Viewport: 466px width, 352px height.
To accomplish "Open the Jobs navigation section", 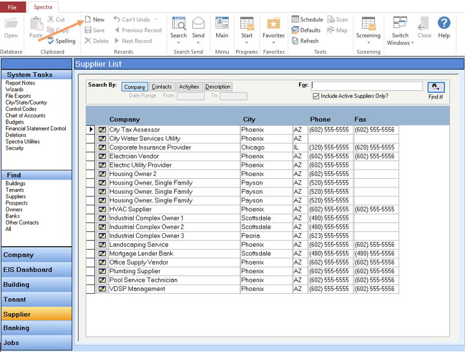I will click(x=37, y=343).
